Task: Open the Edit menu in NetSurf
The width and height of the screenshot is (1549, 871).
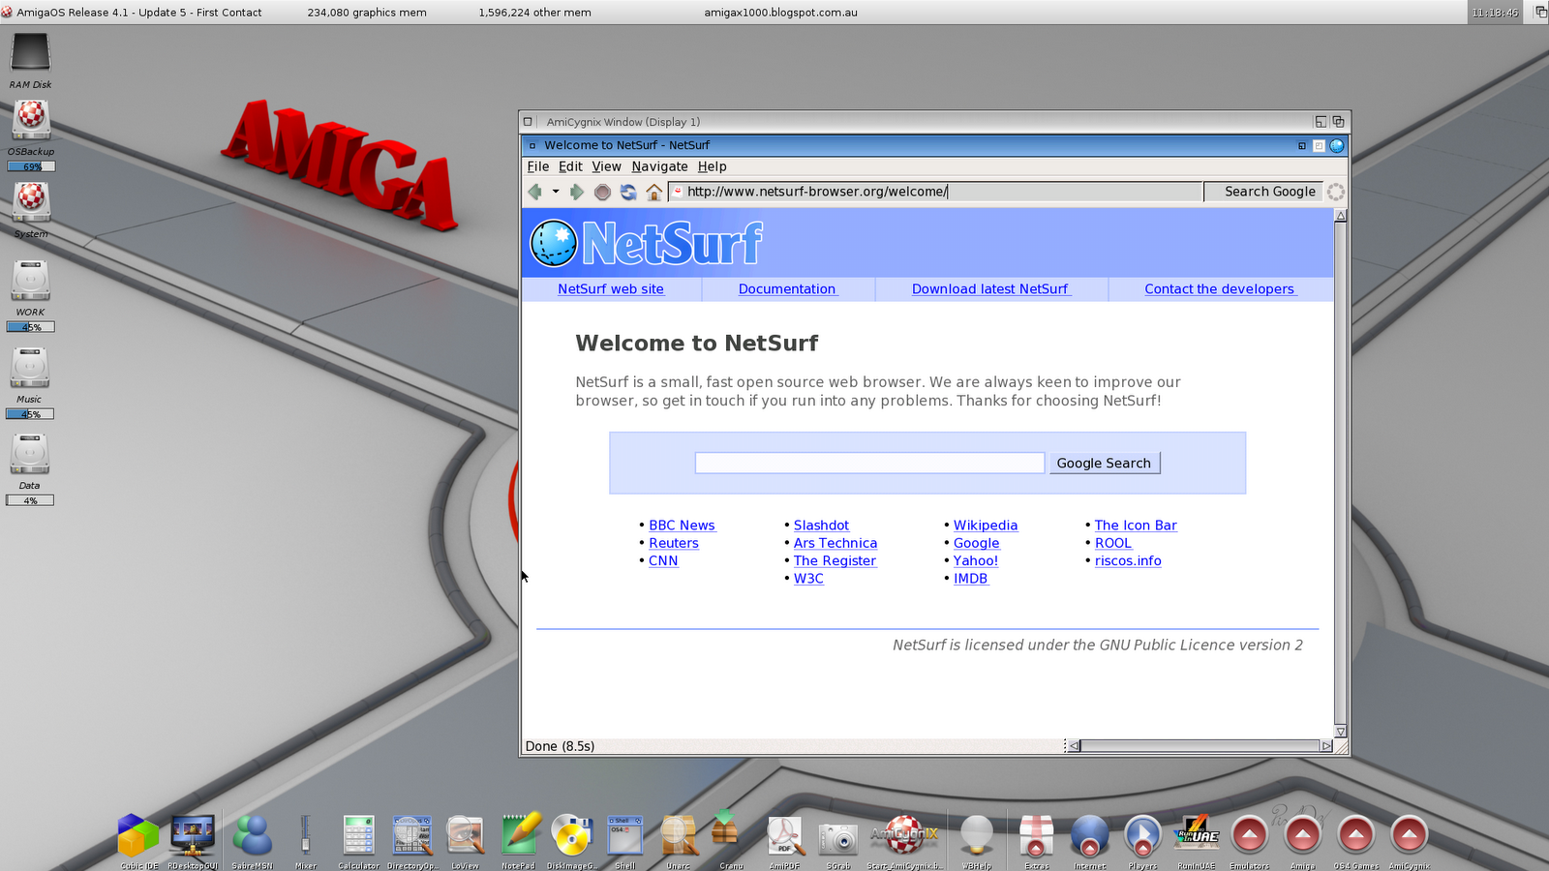Action: coord(570,166)
